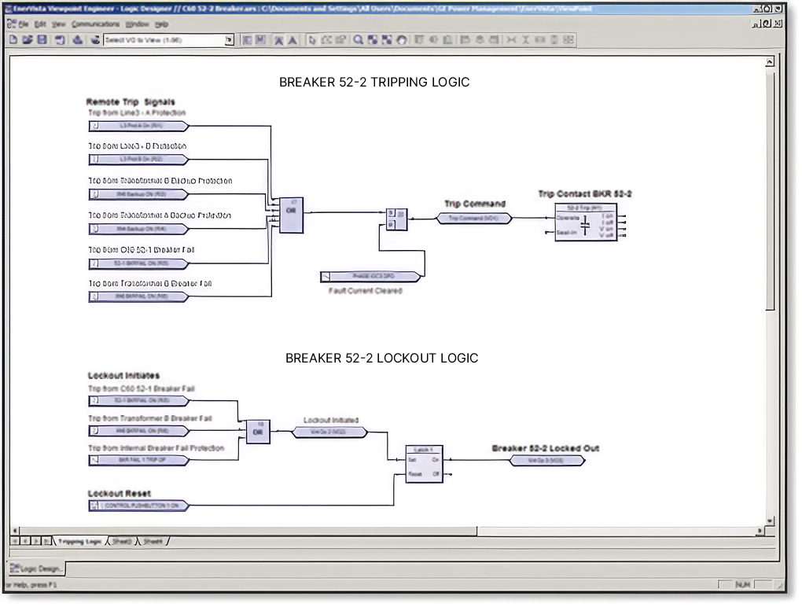This screenshot has width=802, height=607.
Task: Switch to the Sheet4 tab
Action: coord(153,542)
